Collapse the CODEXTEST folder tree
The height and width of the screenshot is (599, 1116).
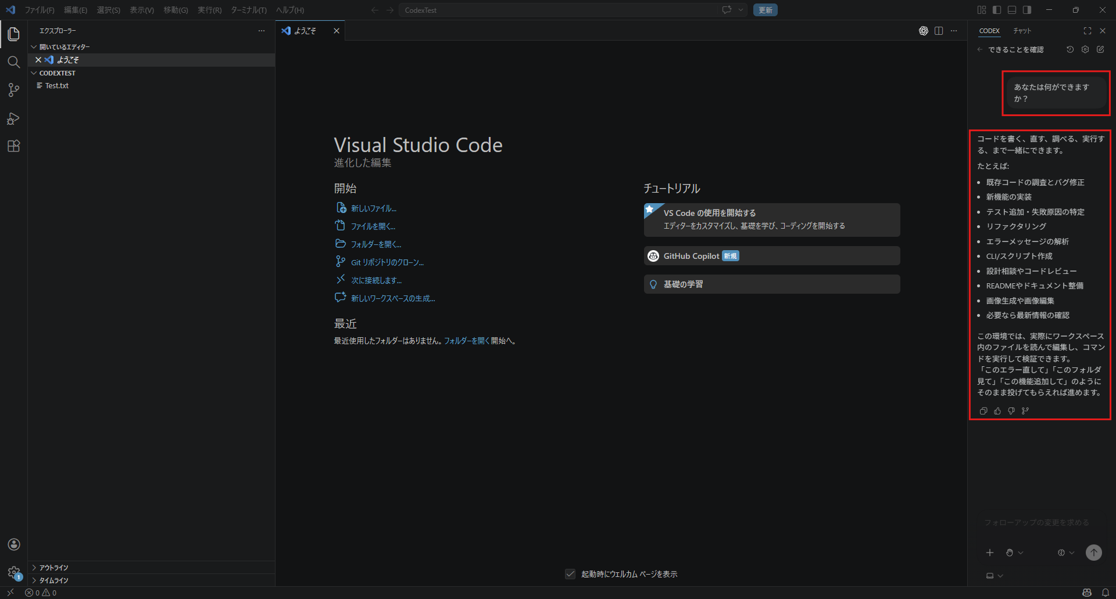pyautogui.click(x=57, y=73)
